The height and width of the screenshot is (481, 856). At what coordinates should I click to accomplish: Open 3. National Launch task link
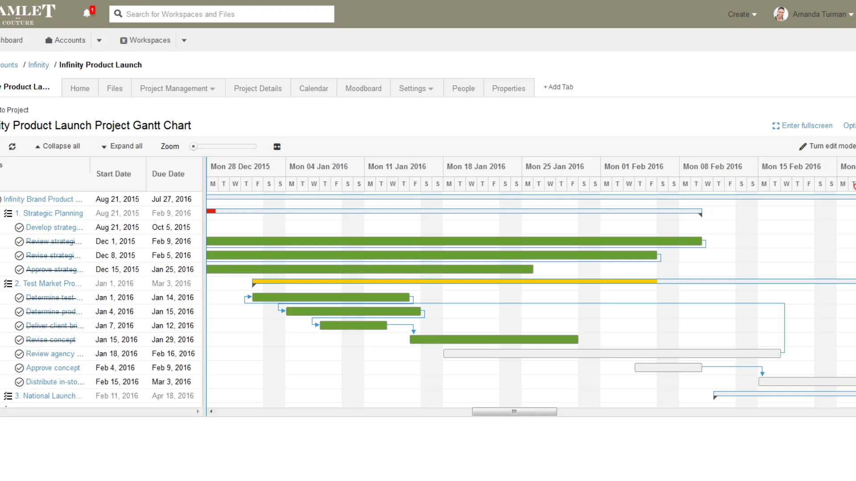[48, 396]
